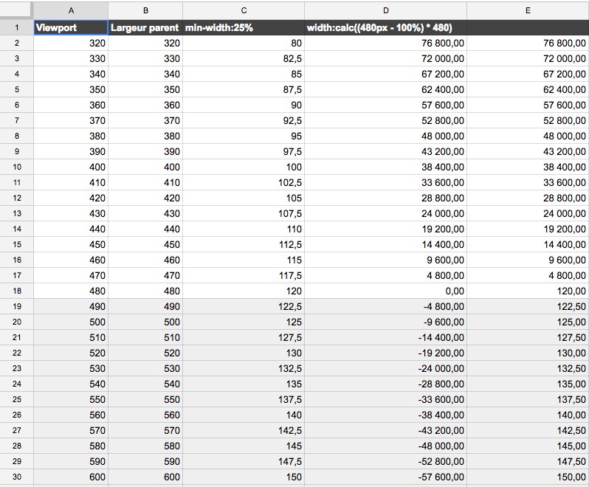Screen dimensions: 589x487
Task: Select the entire column A header
Action: point(71,10)
